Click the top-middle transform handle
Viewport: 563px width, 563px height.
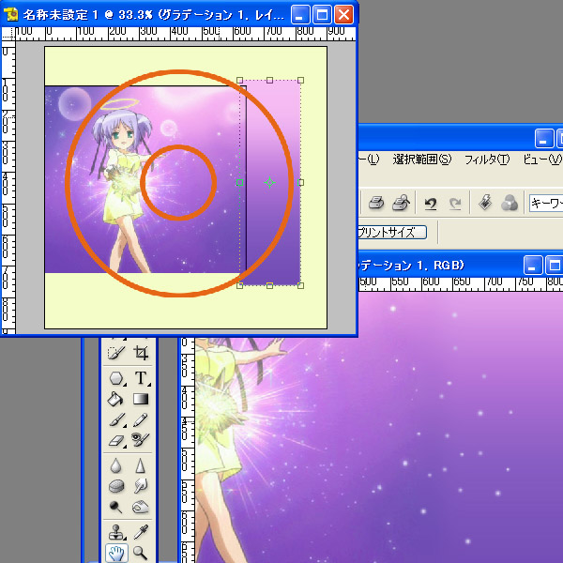click(x=269, y=81)
